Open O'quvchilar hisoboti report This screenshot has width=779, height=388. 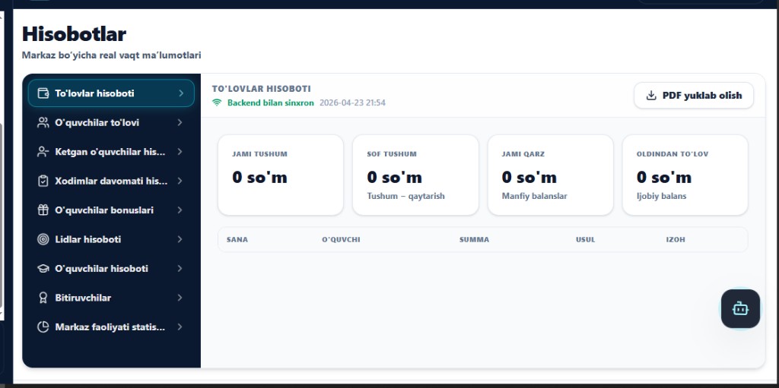[111, 269]
